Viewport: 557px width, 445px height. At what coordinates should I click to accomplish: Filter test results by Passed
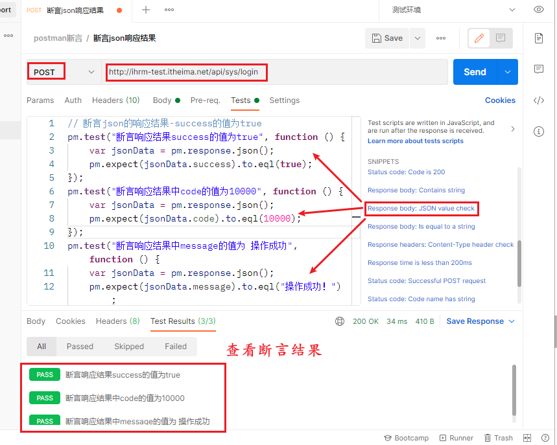80,347
